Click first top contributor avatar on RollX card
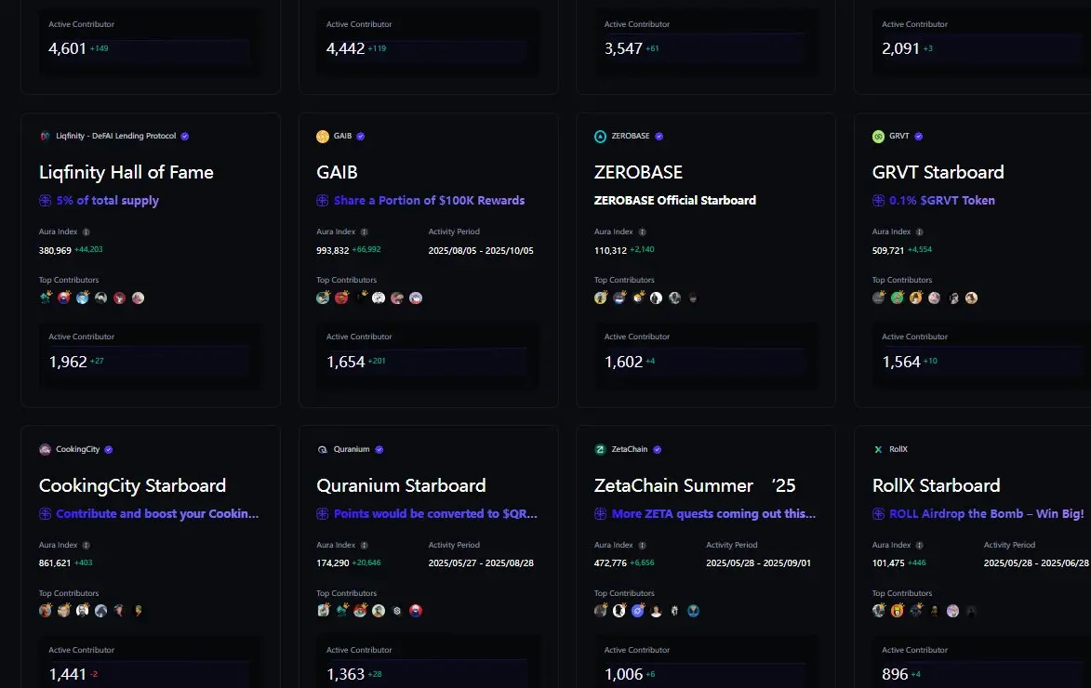 [879, 611]
